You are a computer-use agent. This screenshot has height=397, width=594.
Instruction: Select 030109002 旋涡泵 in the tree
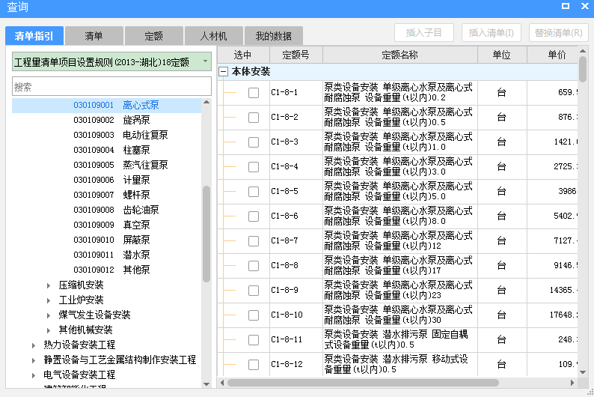click(111, 120)
